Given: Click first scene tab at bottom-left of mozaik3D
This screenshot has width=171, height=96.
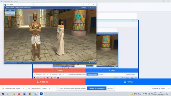Looking at the screenshot, I should [x=10, y=63].
